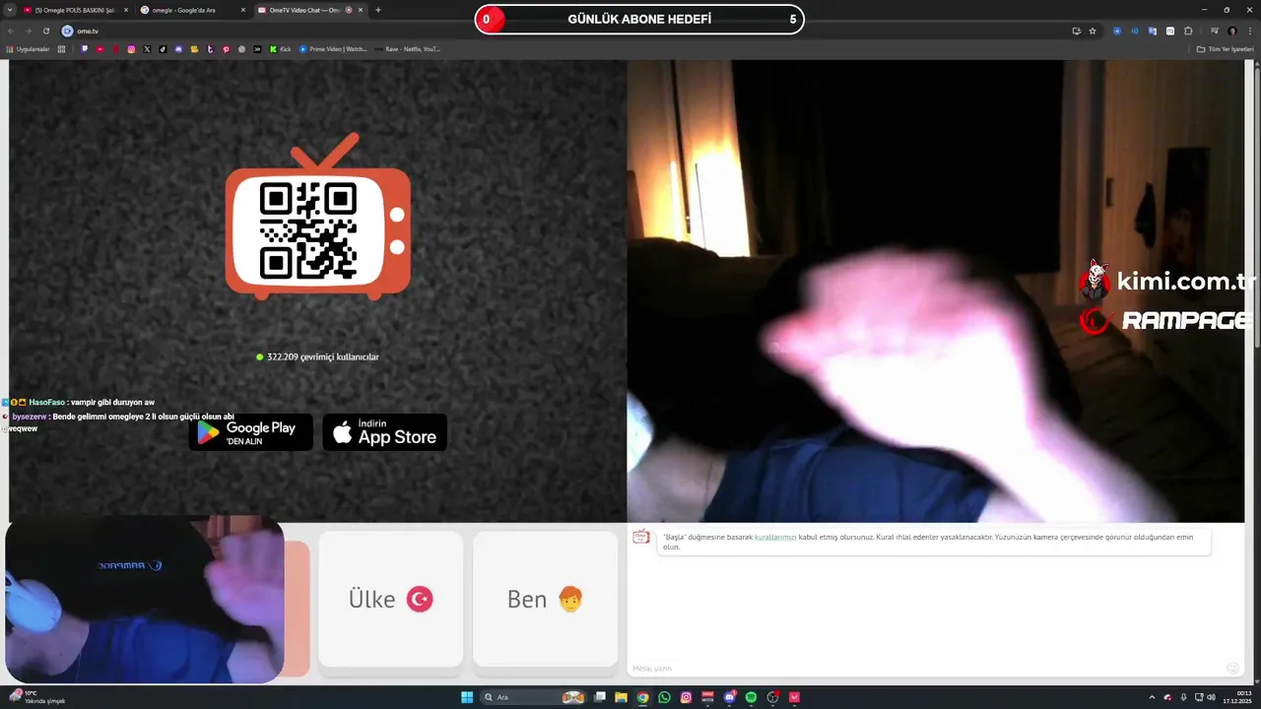
Task: Open WhatsApp from the taskbar
Action: pyautogui.click(x=664, y=697)
